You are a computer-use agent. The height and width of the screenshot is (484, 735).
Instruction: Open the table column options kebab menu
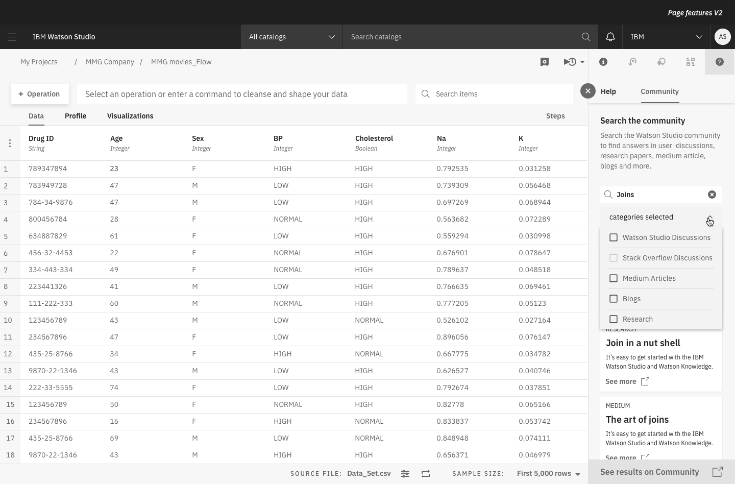10,143
